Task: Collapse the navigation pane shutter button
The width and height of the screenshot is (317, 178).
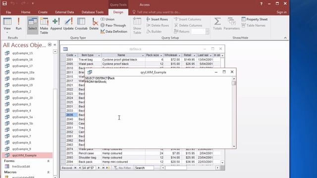Action: tap(55, 45)
